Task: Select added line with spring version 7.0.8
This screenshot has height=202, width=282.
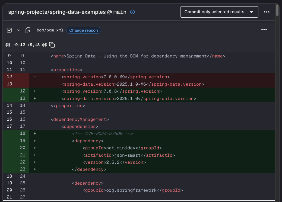Action: [x=139, y=91]
